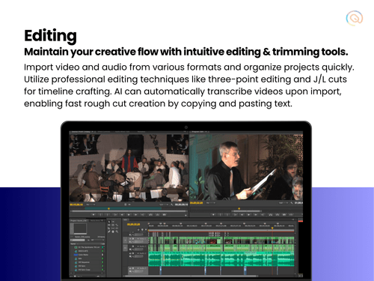
Task: Click Extract button in Program monitor
Action: 278,214
